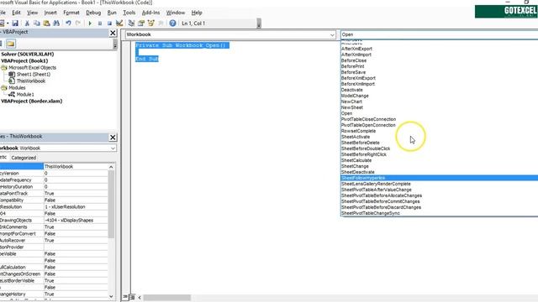The width and height of the screenshot is (538, 302).
Task: Open the procedure combo box showing Open
Action: (x=439, y=34)
